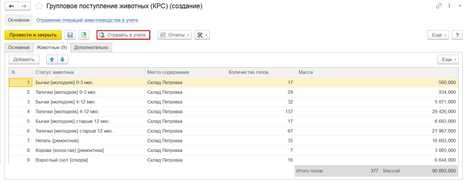
Task: Select row Взрослый скот [откорм]
Action: click(x=234, y=160)
